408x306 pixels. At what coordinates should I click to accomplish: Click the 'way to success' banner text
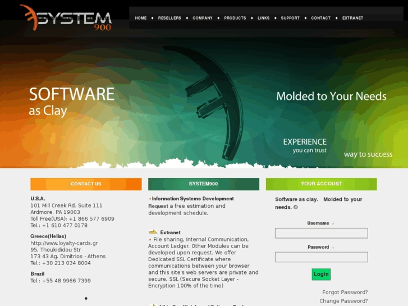[x=368, y=154]
